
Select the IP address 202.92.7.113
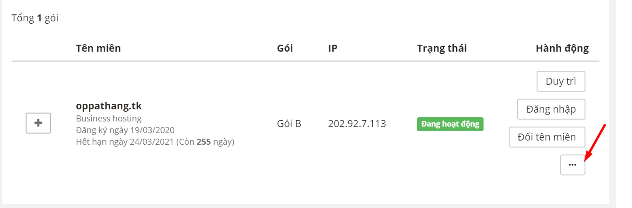pyautogui.click(x=357, y=124)
